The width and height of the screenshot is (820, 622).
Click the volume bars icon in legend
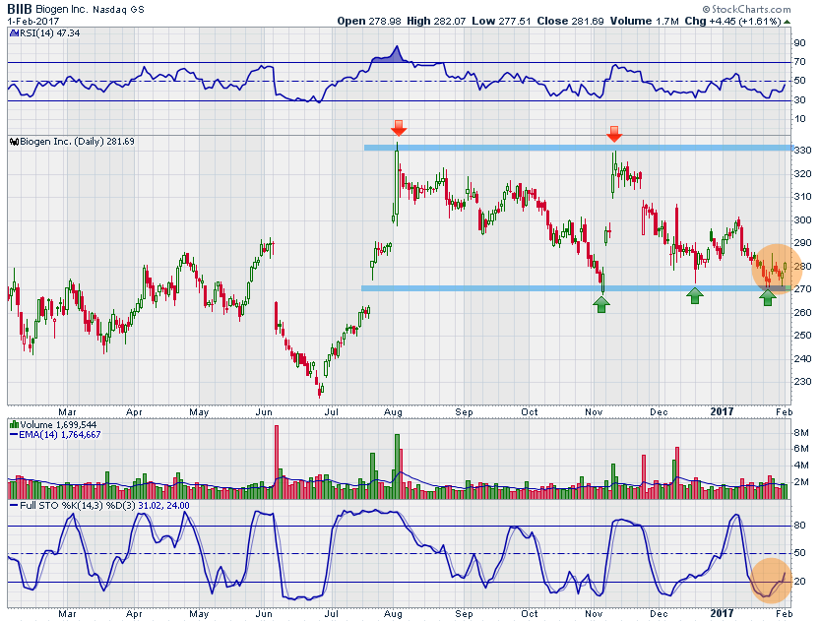(x=14, y=425)
